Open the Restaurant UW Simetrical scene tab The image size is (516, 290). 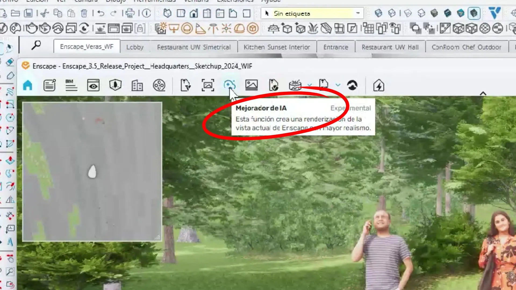coord(194,47)
